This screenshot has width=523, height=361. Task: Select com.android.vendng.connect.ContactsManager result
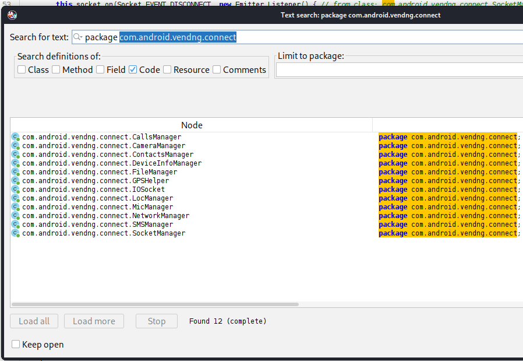[108, 155]
